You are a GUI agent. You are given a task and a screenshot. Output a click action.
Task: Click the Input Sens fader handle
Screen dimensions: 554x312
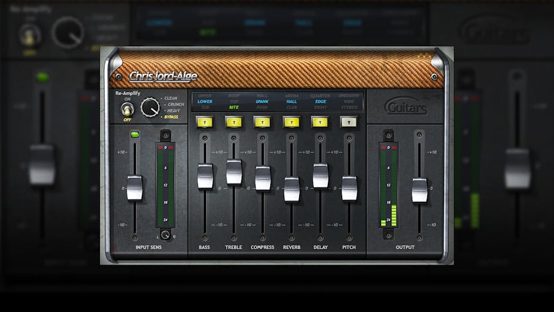135,188
